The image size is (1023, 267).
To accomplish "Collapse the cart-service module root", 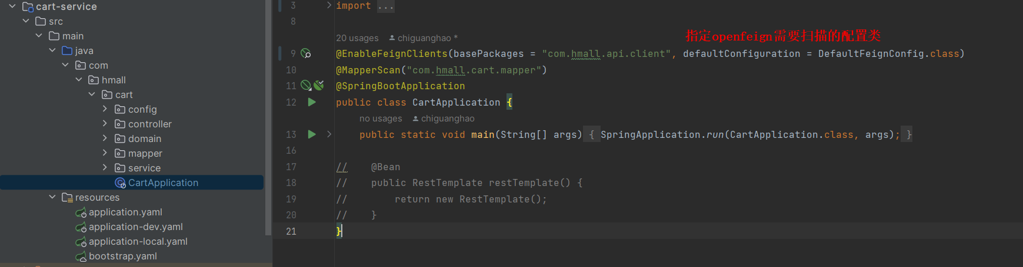I will (12, 6).
